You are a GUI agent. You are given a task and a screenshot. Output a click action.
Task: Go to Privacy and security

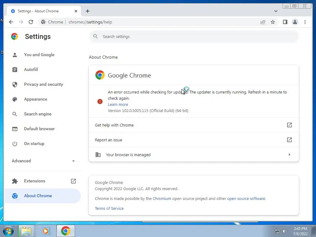[x=43, y=85]
